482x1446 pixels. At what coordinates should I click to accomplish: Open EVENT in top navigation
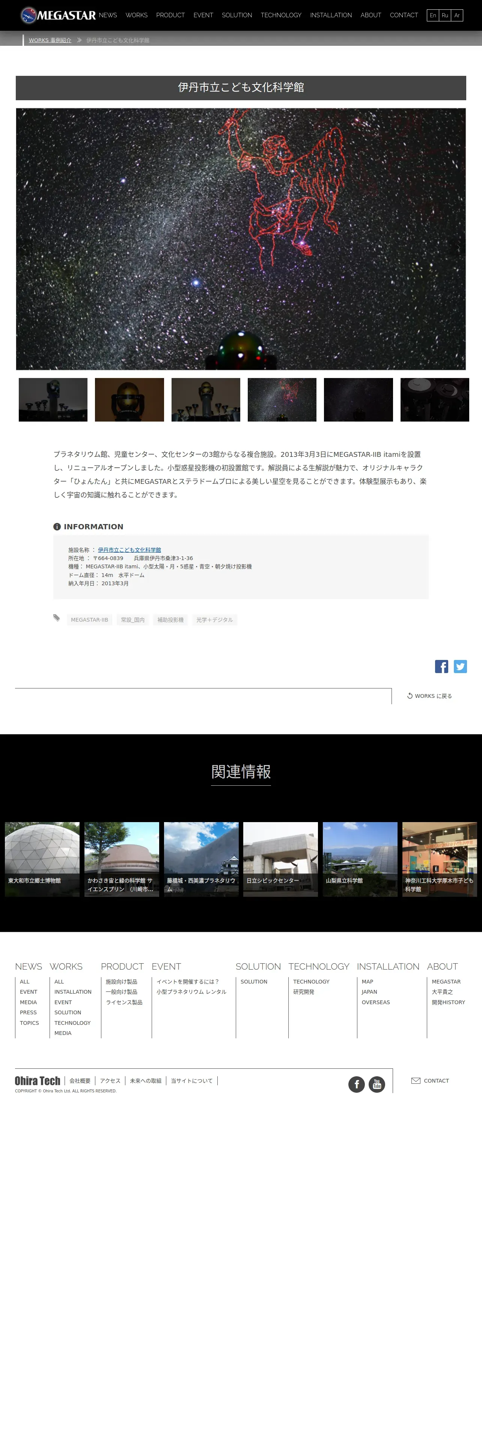click(203, 15)
